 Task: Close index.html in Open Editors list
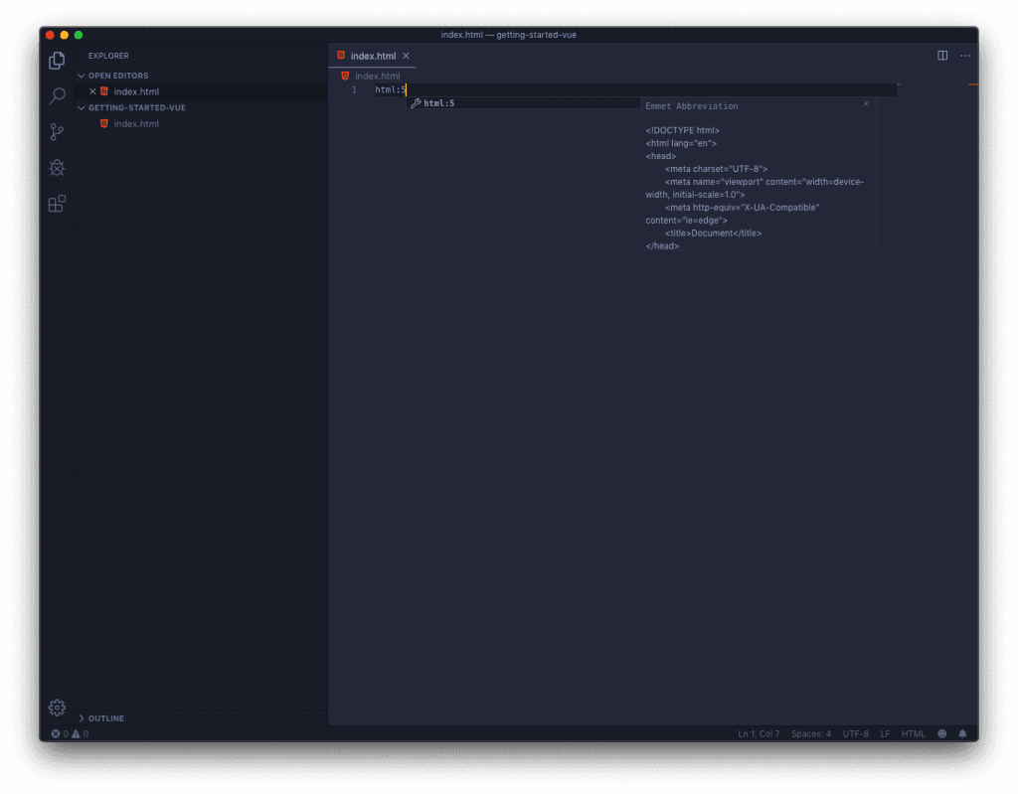[92, 91]
